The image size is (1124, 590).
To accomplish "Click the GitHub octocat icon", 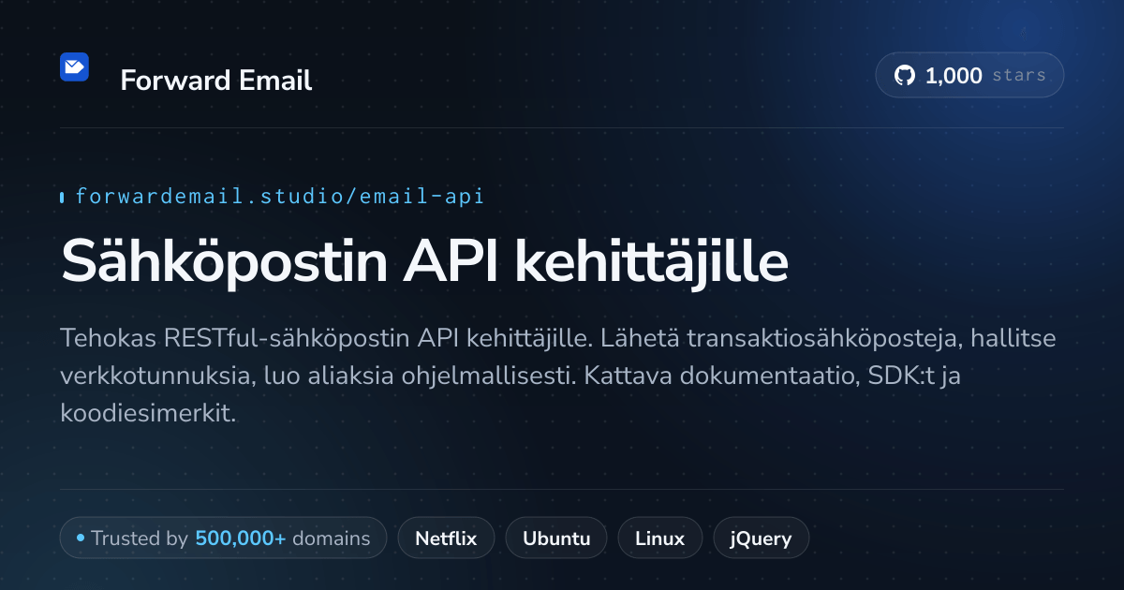I will tap(904, 76).
